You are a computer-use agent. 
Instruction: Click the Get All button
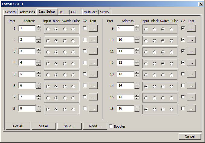(18, 126)
